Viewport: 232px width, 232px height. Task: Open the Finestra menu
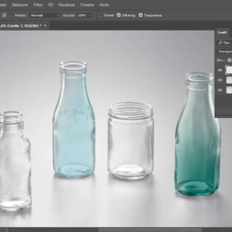(x=87, y=4)
